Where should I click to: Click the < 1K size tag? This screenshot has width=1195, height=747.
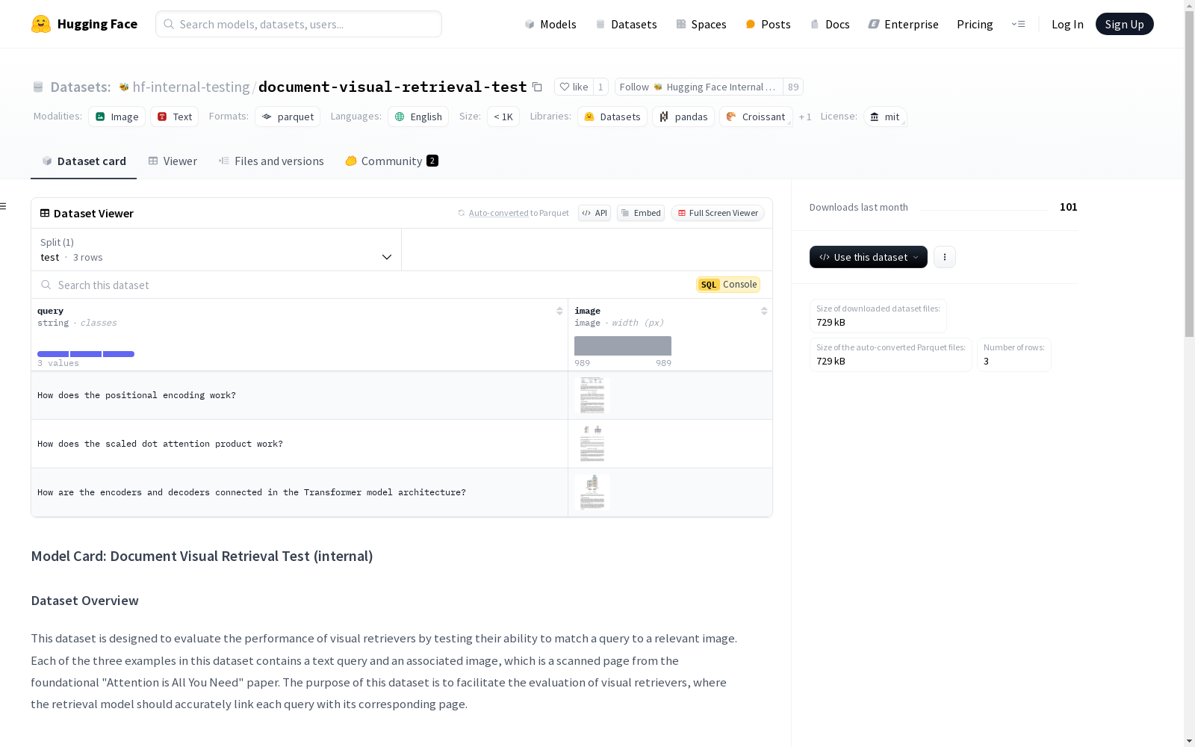click(x=503, y=117)
